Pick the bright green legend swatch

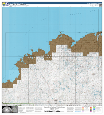coord(94,107)
